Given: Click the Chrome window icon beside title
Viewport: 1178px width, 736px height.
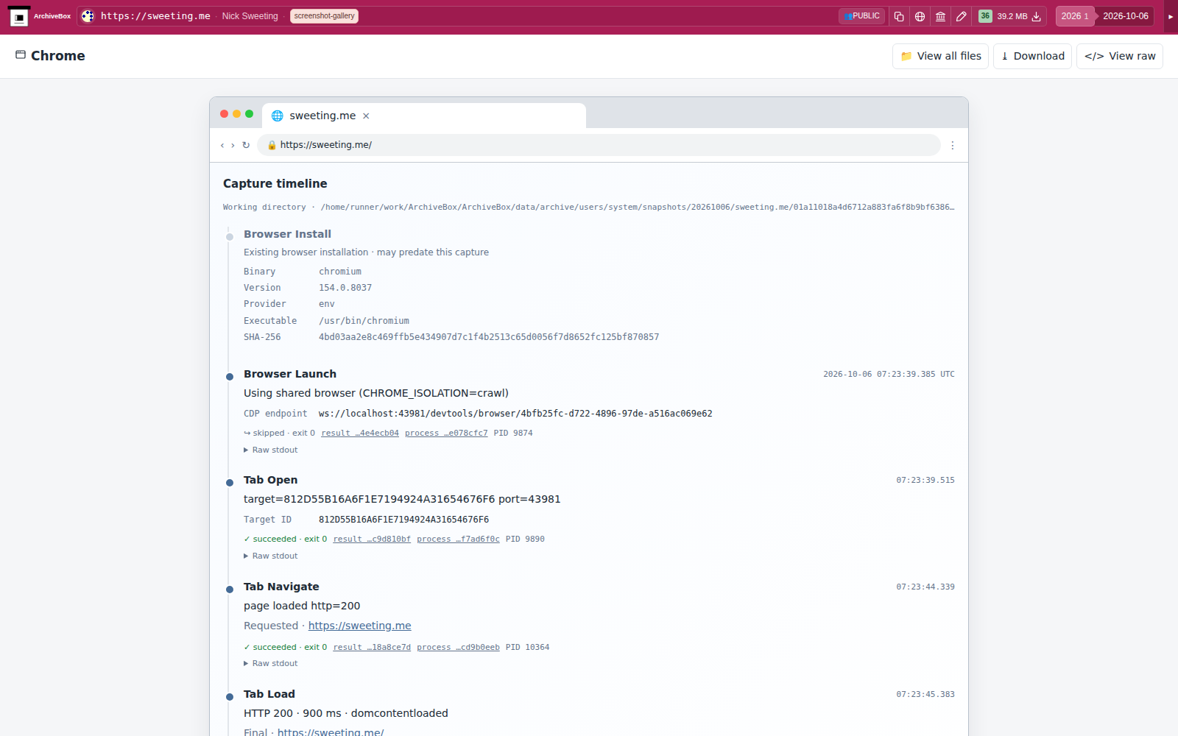Looking at the screenshot, I should [x=21, y=55].
